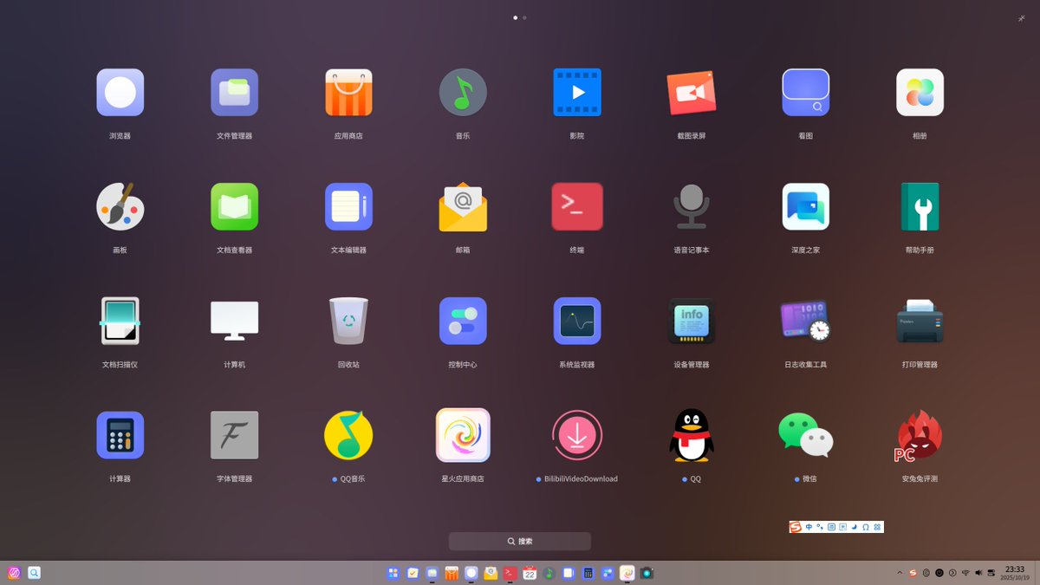
Task: Open the calendar icon in the dock
Action: tap(530, 573)
